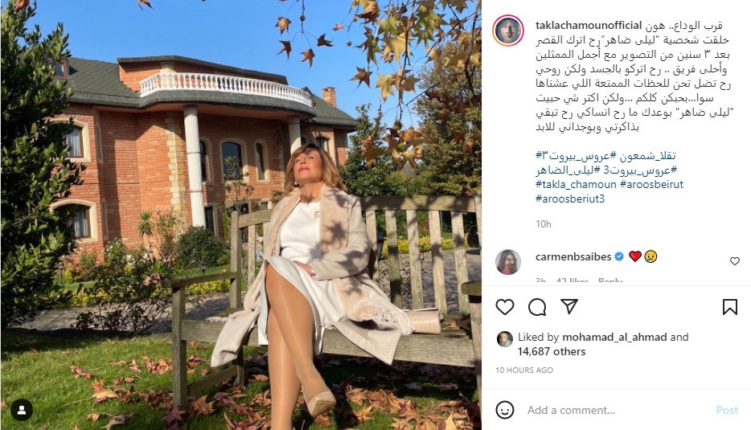Open mohamad_al_ahmad's small avatar in the likes row
Screen dimensions: 751x430
tap(504, 338)
